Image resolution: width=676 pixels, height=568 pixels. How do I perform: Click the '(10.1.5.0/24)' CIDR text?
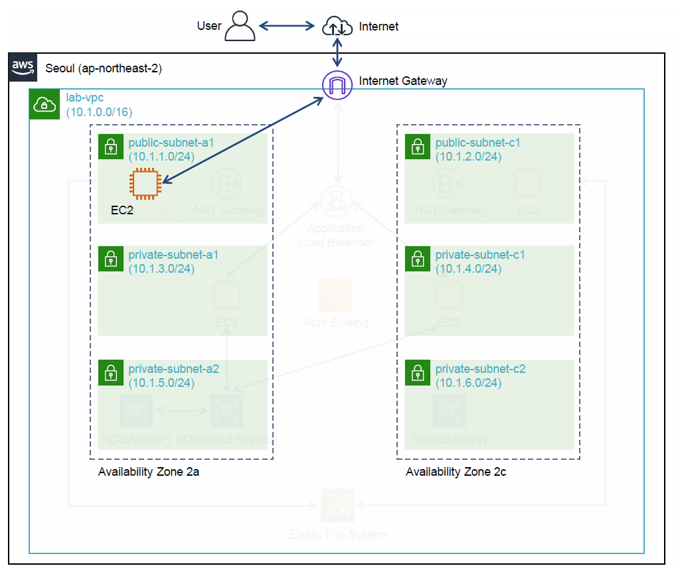(x=161, y=383)
